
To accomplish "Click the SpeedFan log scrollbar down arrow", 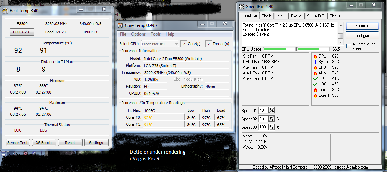I will 341,42.
